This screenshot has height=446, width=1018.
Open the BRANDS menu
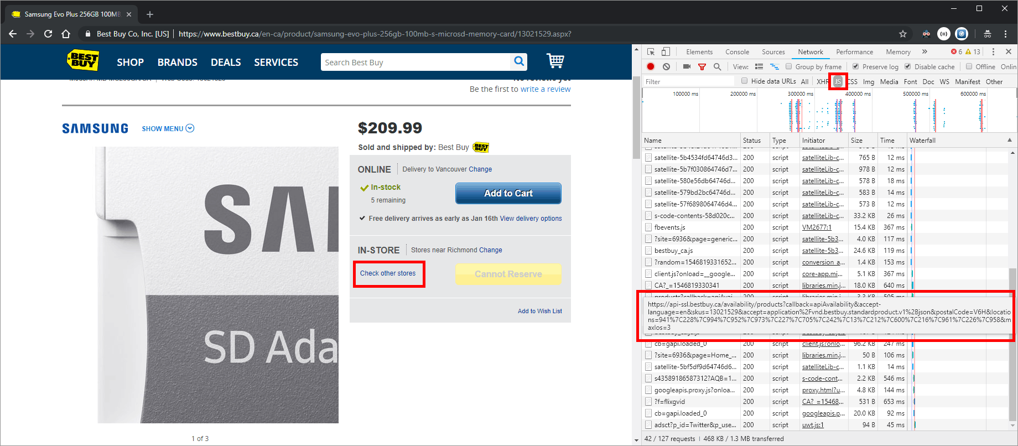coord(177,62)
